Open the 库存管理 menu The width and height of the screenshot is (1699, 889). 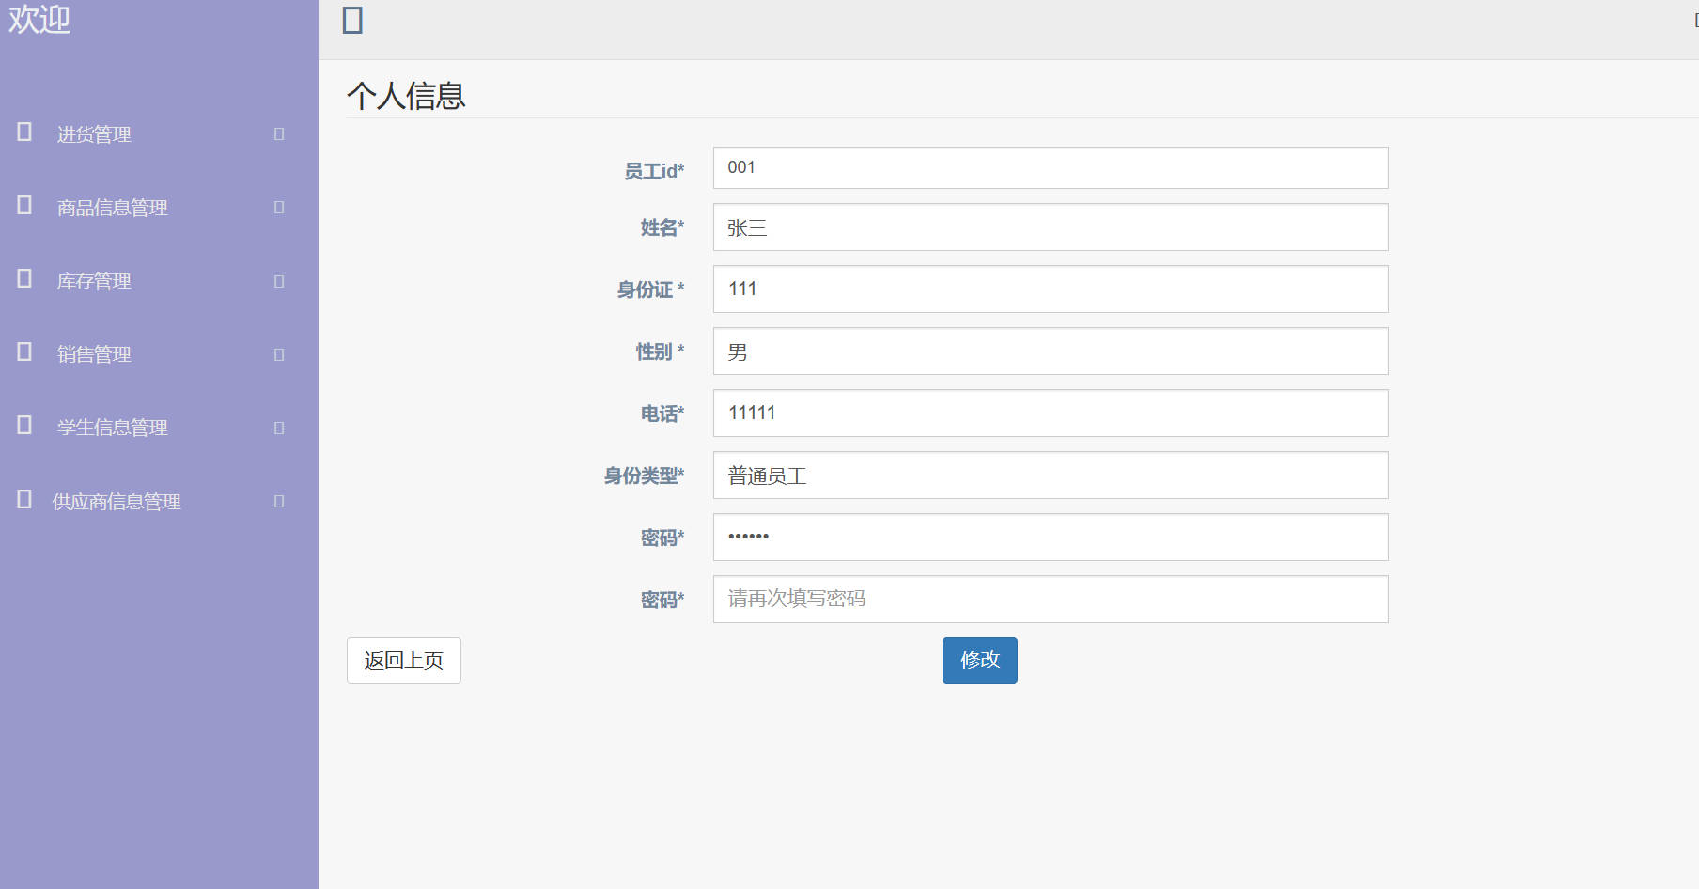point(276,281)
